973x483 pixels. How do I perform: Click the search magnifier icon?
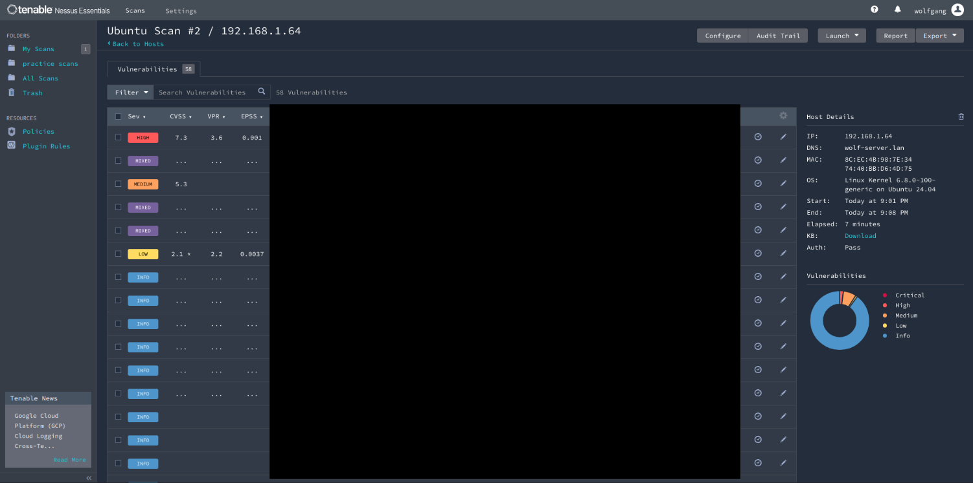pos(262,92)
